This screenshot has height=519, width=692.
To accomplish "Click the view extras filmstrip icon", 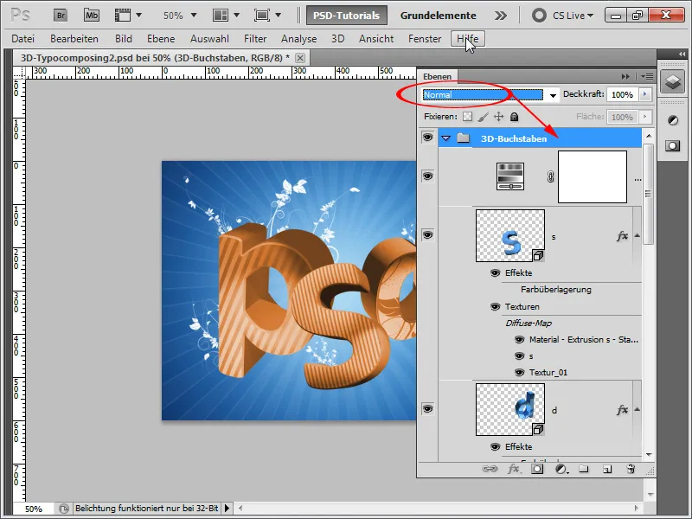I will (x=123, y=16).
